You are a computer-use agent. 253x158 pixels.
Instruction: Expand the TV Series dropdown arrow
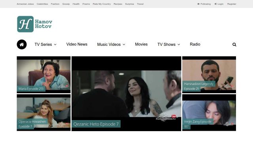pyautogui.click(x=55, y=45)
